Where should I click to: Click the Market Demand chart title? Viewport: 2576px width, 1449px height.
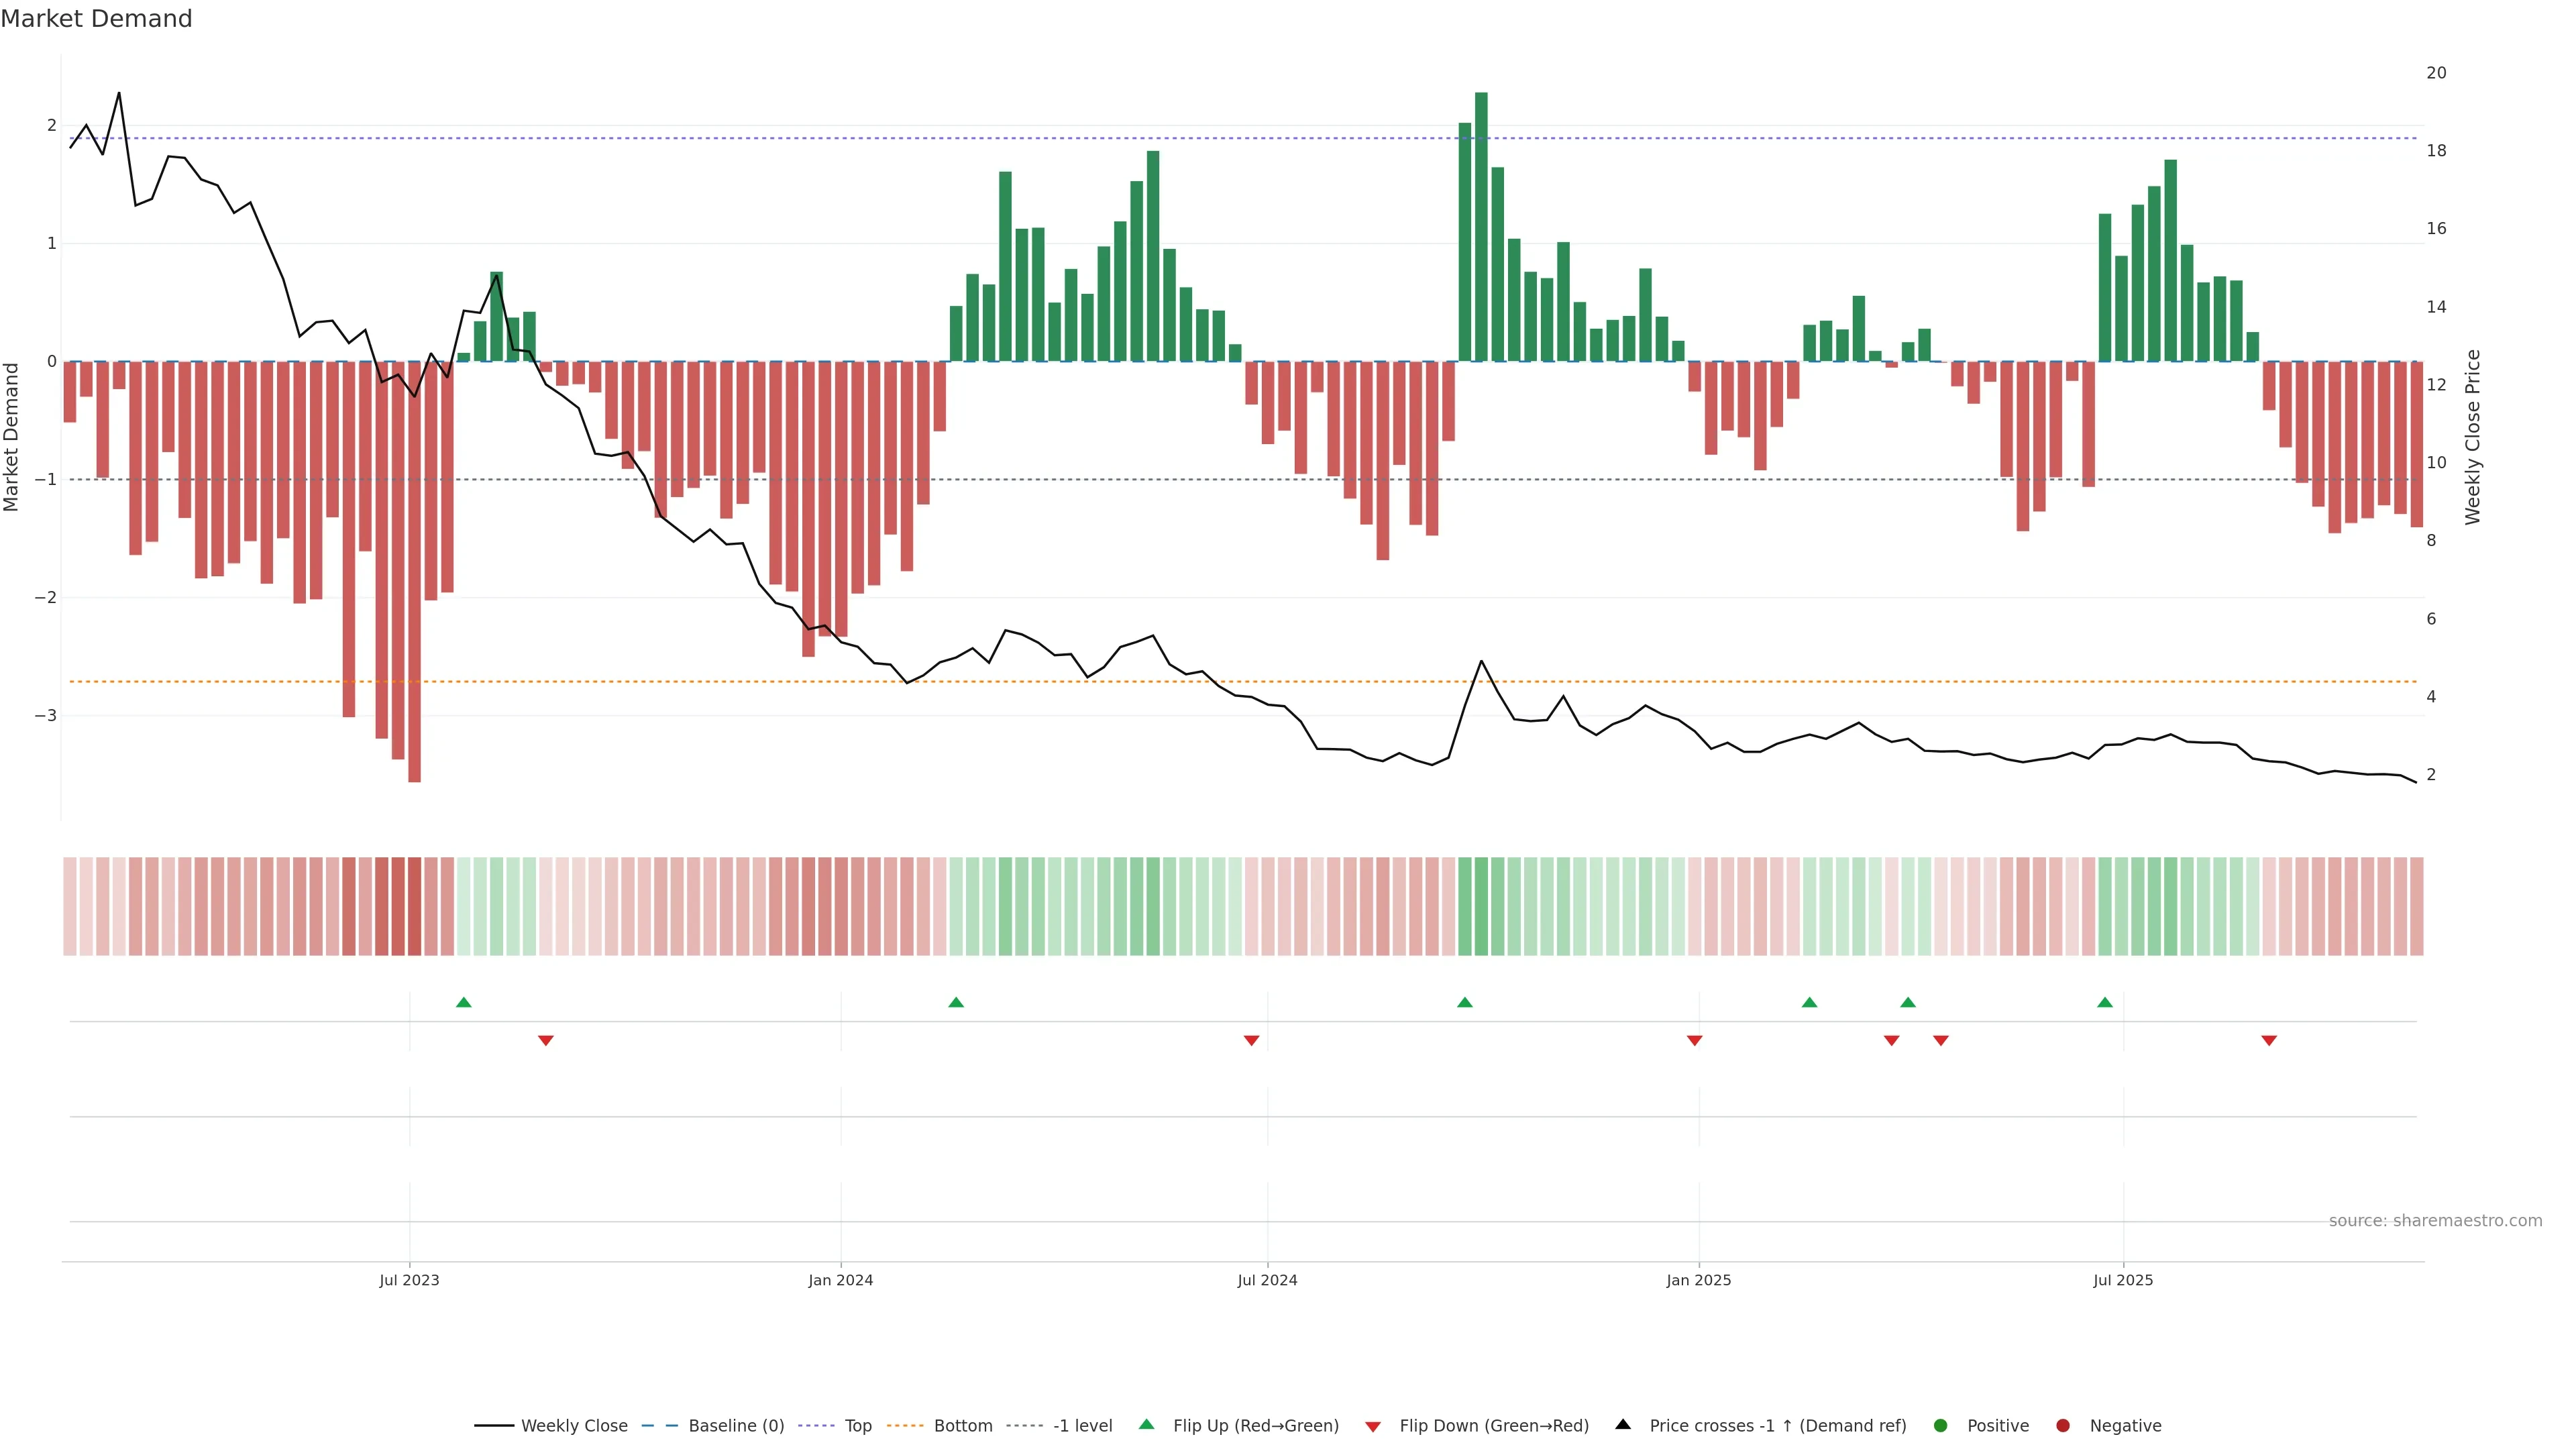tap(96, 19)
